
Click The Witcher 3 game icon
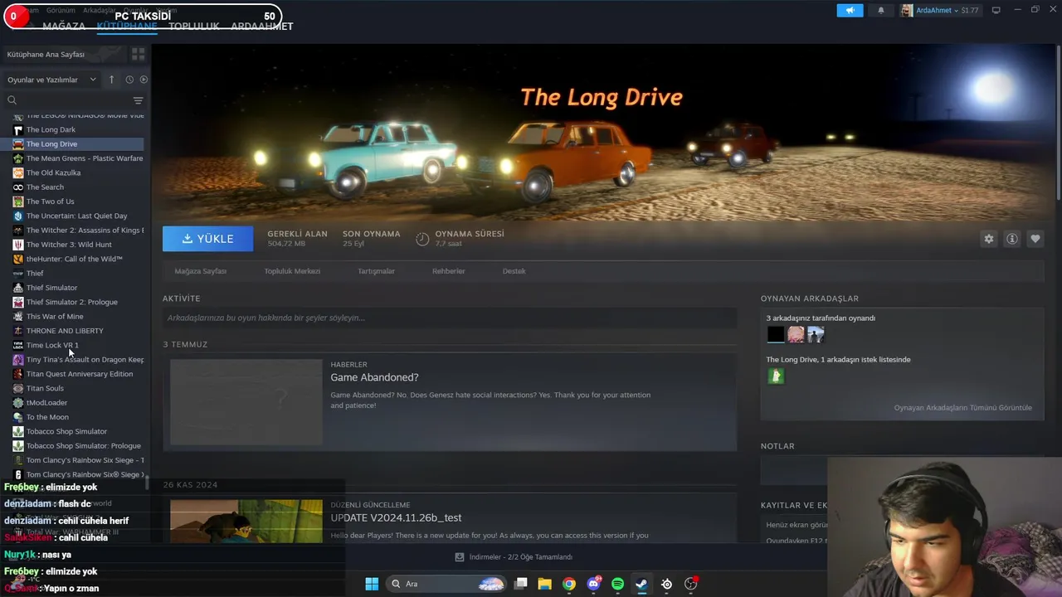pyautogui.click(x=17, y=245)
